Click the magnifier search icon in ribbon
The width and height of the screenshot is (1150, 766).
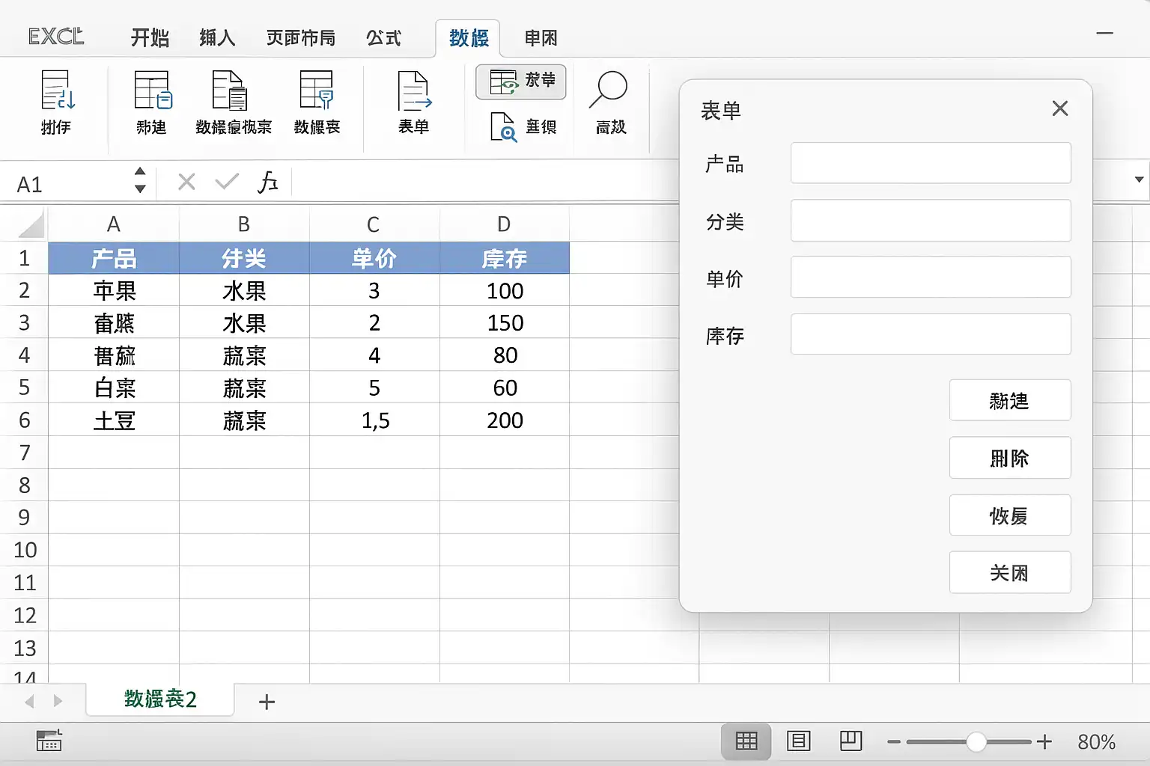(608, 90)
